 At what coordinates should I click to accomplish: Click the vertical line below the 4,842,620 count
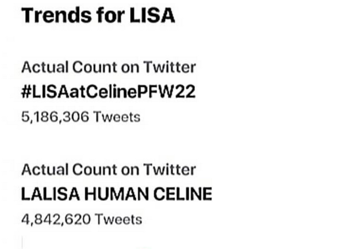[x=22, y=243]
